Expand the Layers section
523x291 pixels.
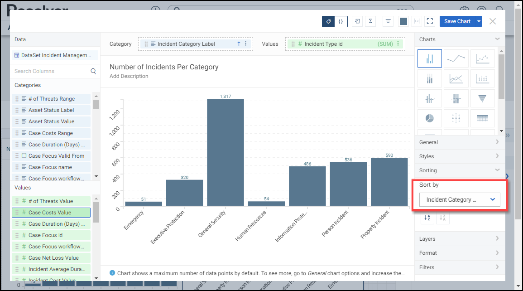[x=460, y=239]
